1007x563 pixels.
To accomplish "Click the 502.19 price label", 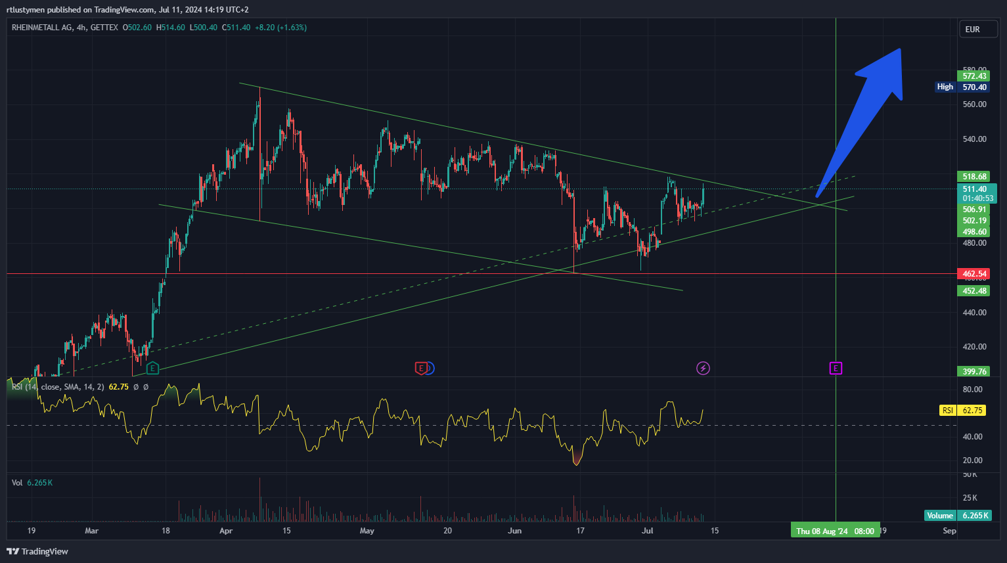I will (974, 221).
